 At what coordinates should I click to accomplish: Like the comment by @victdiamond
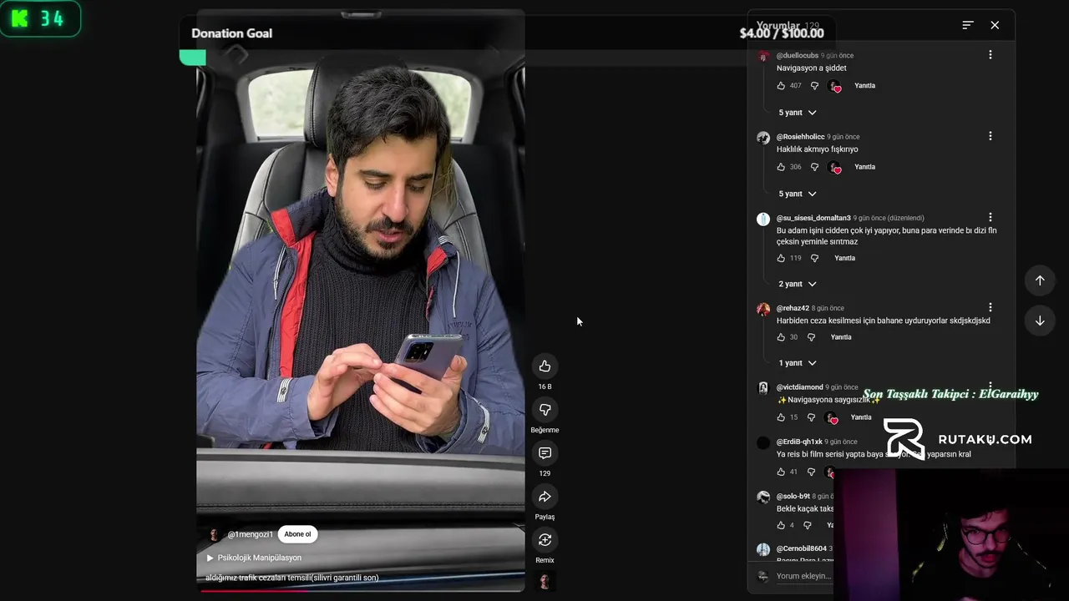point(781,417)
